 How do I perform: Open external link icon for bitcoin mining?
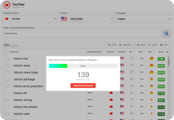(12, 100)
